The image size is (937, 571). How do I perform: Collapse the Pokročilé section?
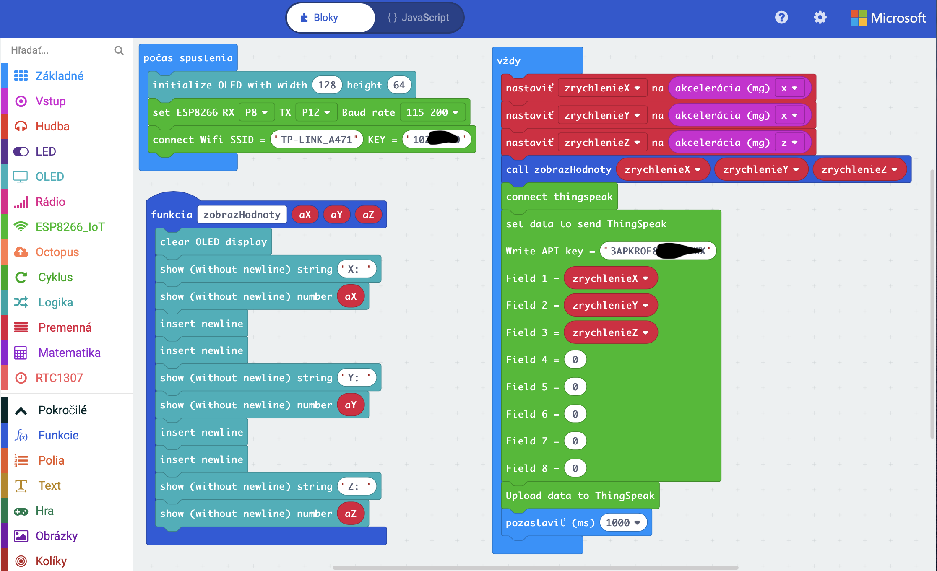(62, 410)
